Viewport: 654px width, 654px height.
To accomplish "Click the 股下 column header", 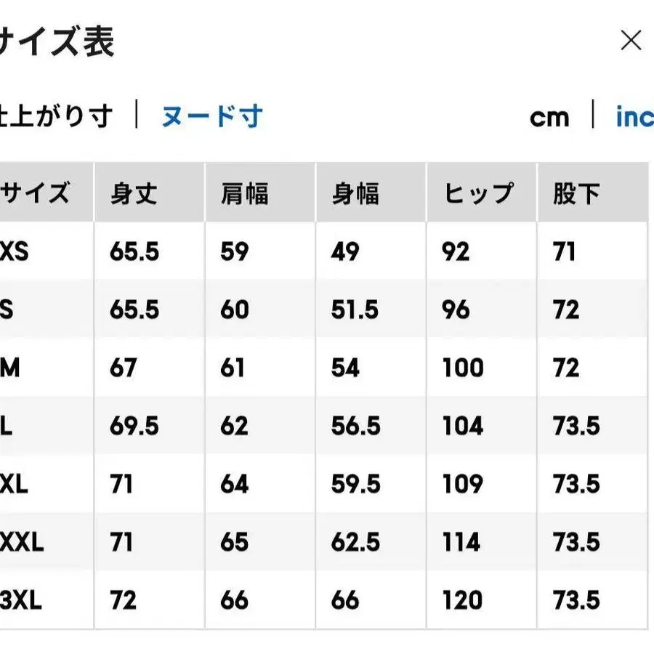I will click(x=576, y=194).
